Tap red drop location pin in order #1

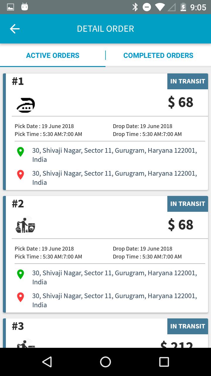point(20,175)
